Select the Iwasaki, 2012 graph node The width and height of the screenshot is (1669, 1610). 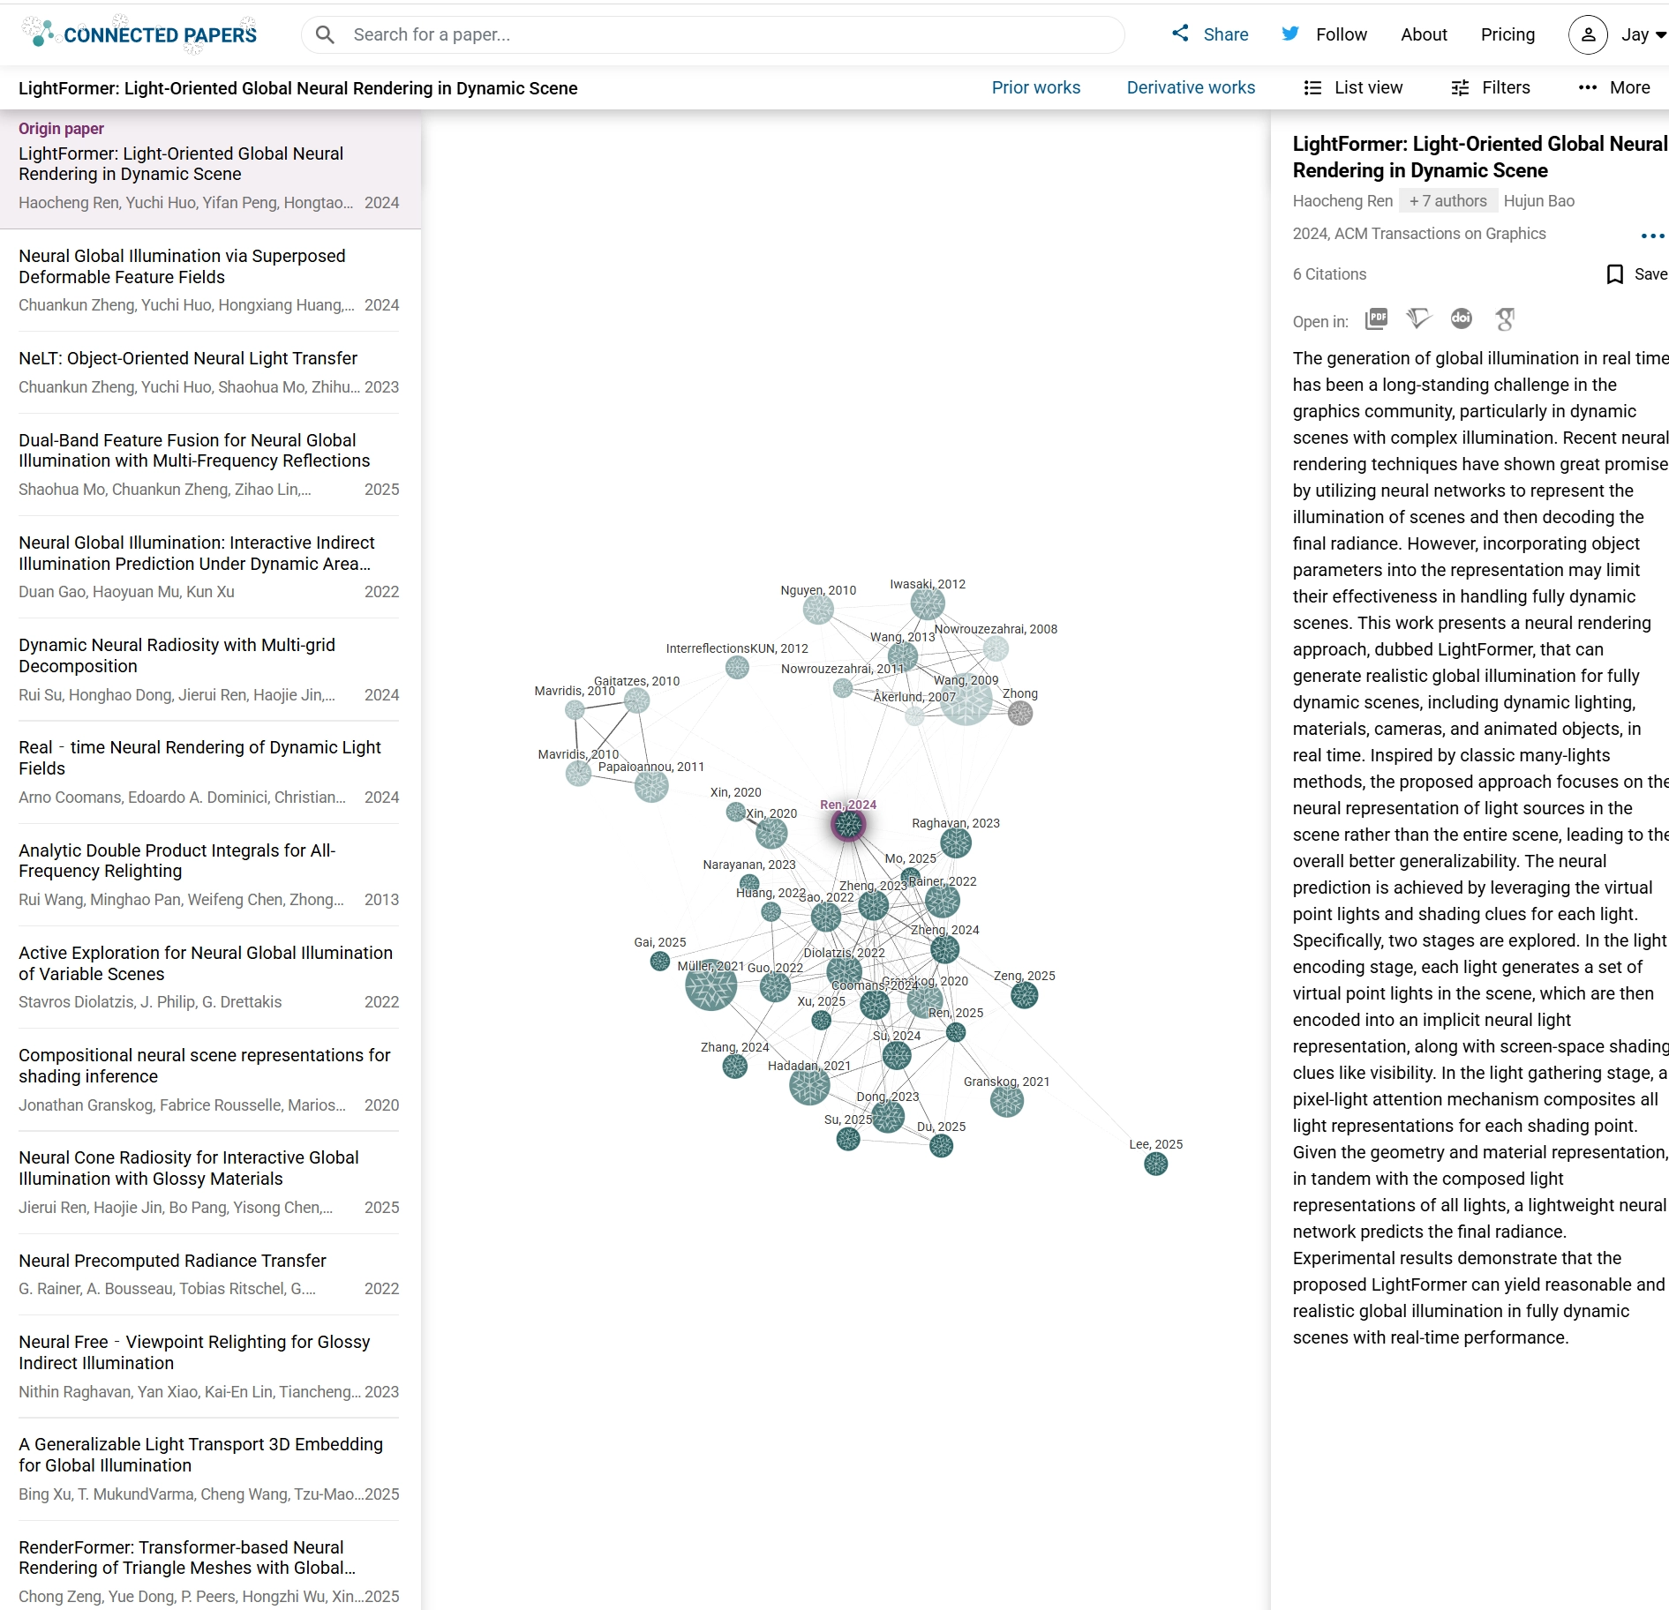(928, 604)
